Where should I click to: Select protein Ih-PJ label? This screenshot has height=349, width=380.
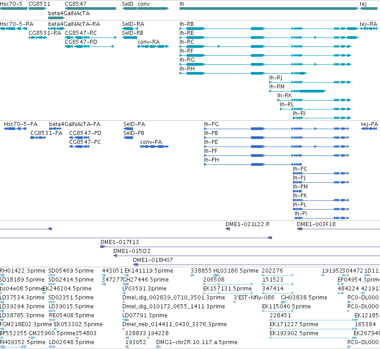pyautogui.click(x=299, y=178)
